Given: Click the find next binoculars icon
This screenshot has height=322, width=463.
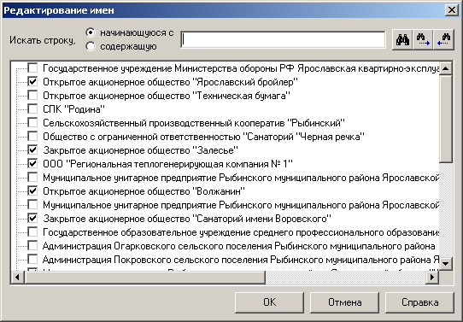Looking at the screenshot, I should 423,40.
